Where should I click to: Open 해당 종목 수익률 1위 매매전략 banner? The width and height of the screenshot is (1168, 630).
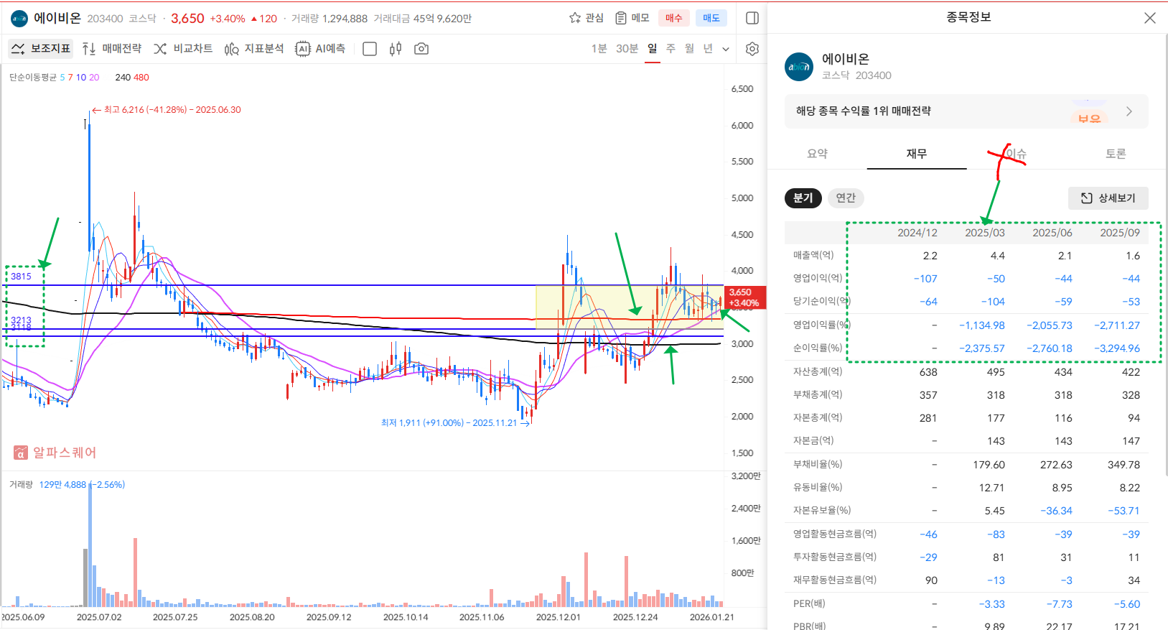coord(966,111)
